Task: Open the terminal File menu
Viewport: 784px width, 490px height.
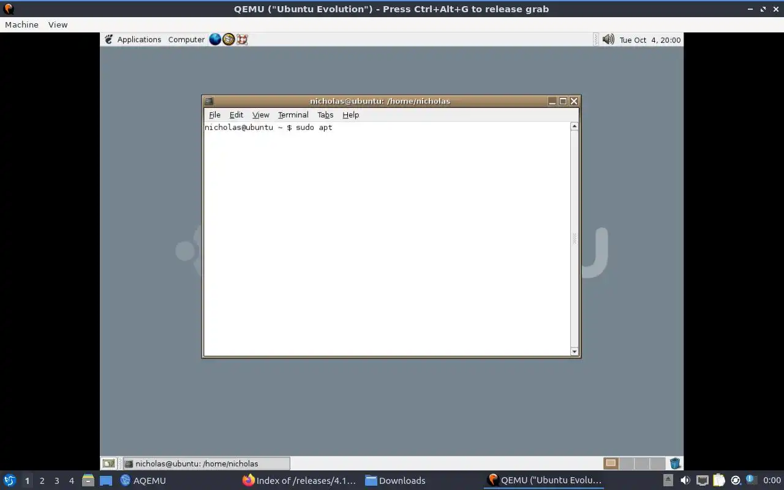Action: 214,115
